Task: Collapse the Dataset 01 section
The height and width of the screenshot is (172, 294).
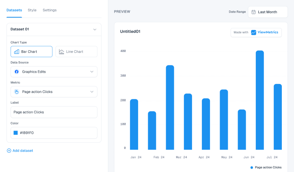Action: [95, 29]
